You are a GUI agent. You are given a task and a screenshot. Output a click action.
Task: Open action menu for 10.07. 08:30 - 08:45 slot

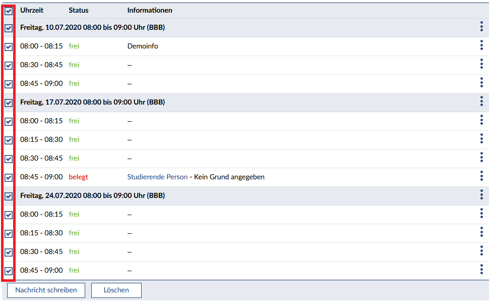[x=481, y=64]
